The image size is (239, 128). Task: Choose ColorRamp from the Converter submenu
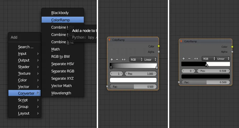tap(63, 20)
